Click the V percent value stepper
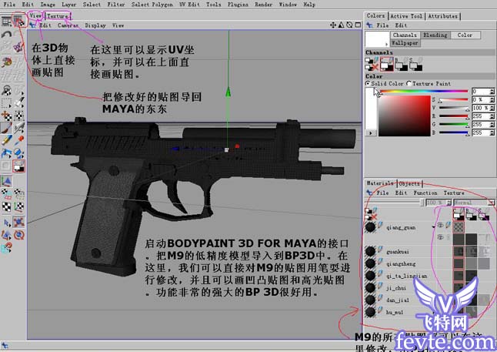497x352 pixels. pyautogui.click(x=492, y=108)
